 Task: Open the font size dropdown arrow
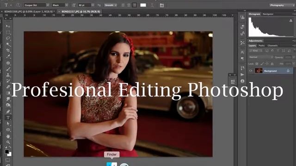coord(92,5)
